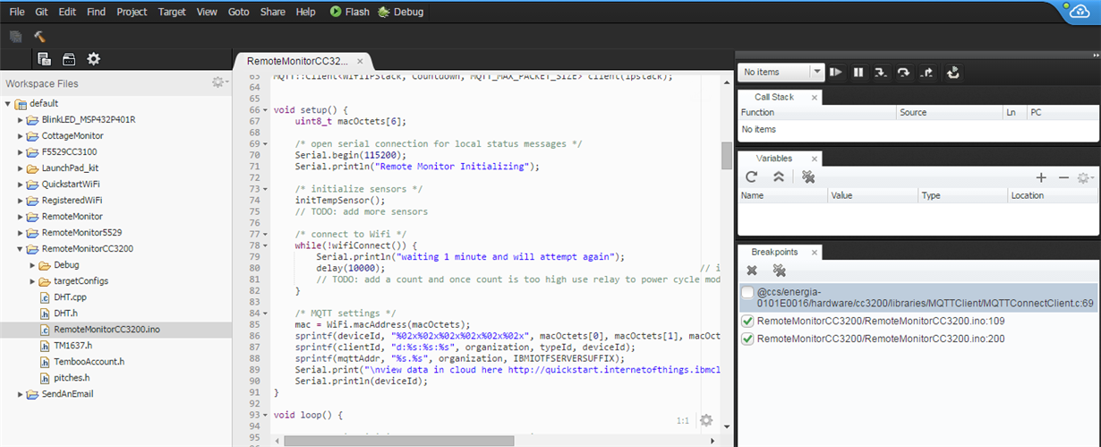Open the white gear settings icon
Image resolution: width=1101 pixels, height=447 pixels.
[93, 59]
